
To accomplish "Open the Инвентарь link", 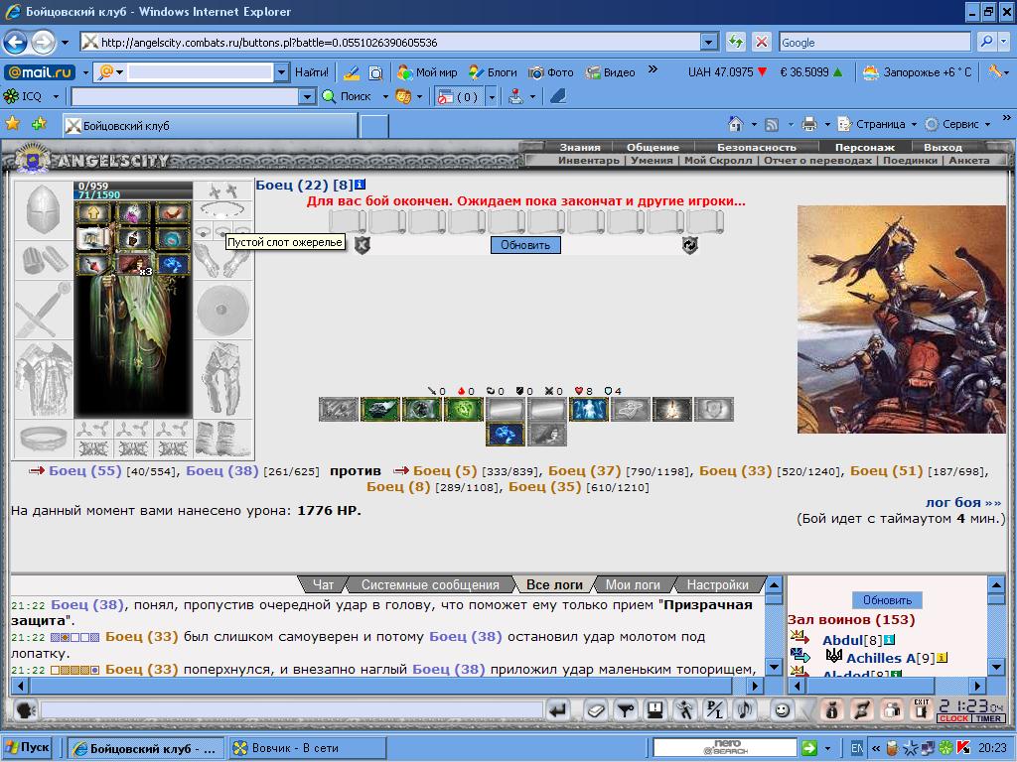I will pyautogui.click(x=588, y=160).
